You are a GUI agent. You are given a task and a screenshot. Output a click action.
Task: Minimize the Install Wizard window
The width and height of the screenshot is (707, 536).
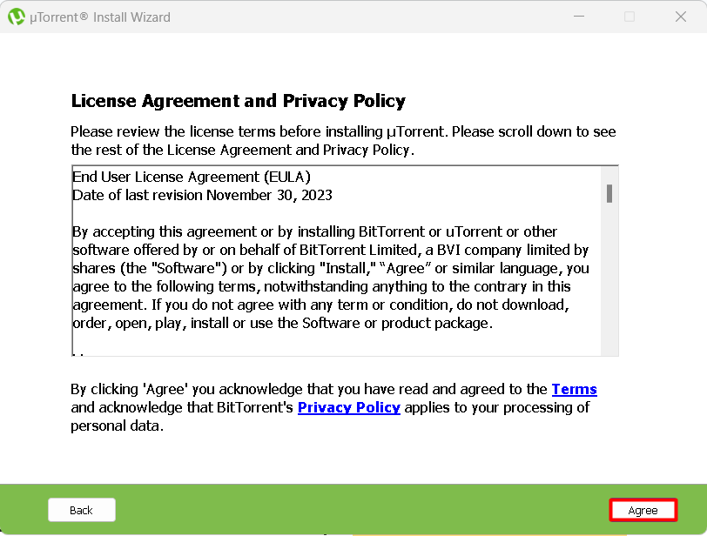pyautogui.click(x=579, y=17)
